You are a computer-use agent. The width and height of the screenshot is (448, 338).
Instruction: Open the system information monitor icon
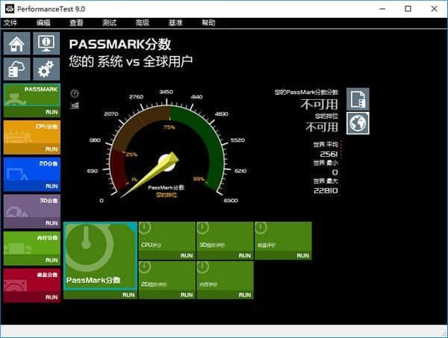pyautogui.click(x=46, y=43)
